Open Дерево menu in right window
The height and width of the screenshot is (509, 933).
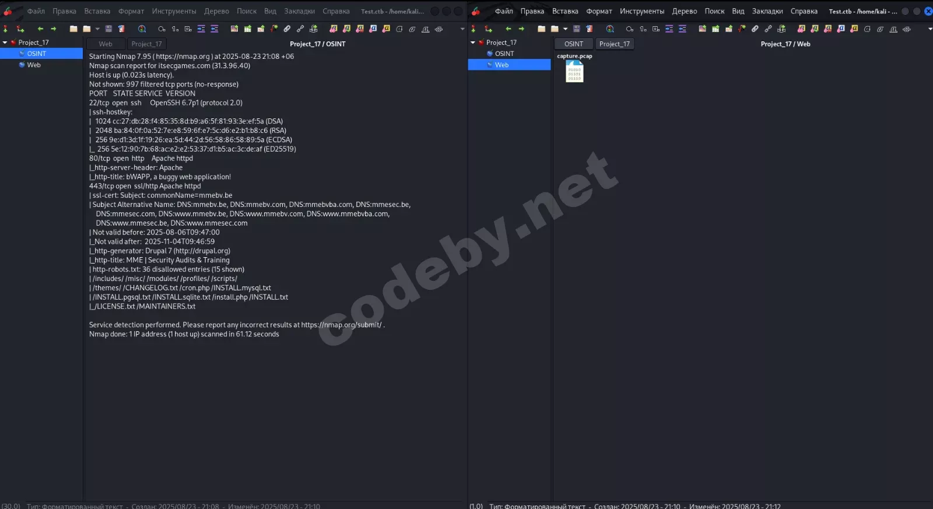(685, 11)
